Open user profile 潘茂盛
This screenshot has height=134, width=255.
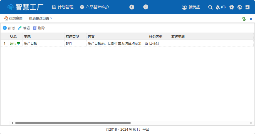coord(191,7)
